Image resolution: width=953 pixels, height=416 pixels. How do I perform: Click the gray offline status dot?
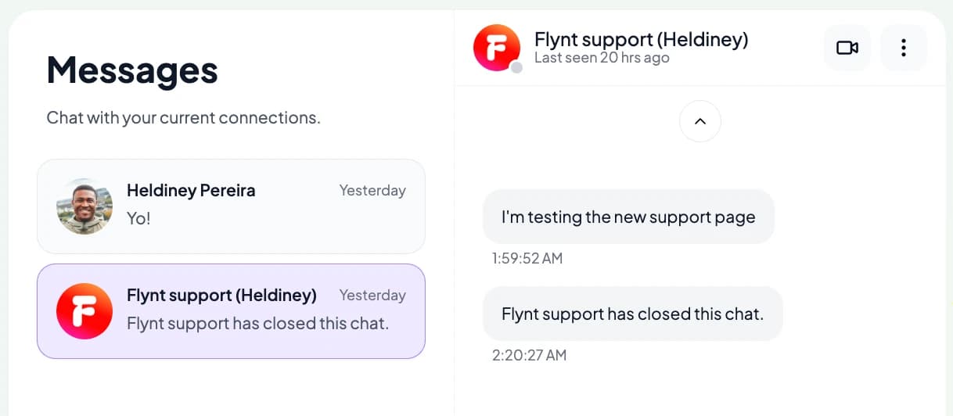pyautogui.click(x=516, y=68)
